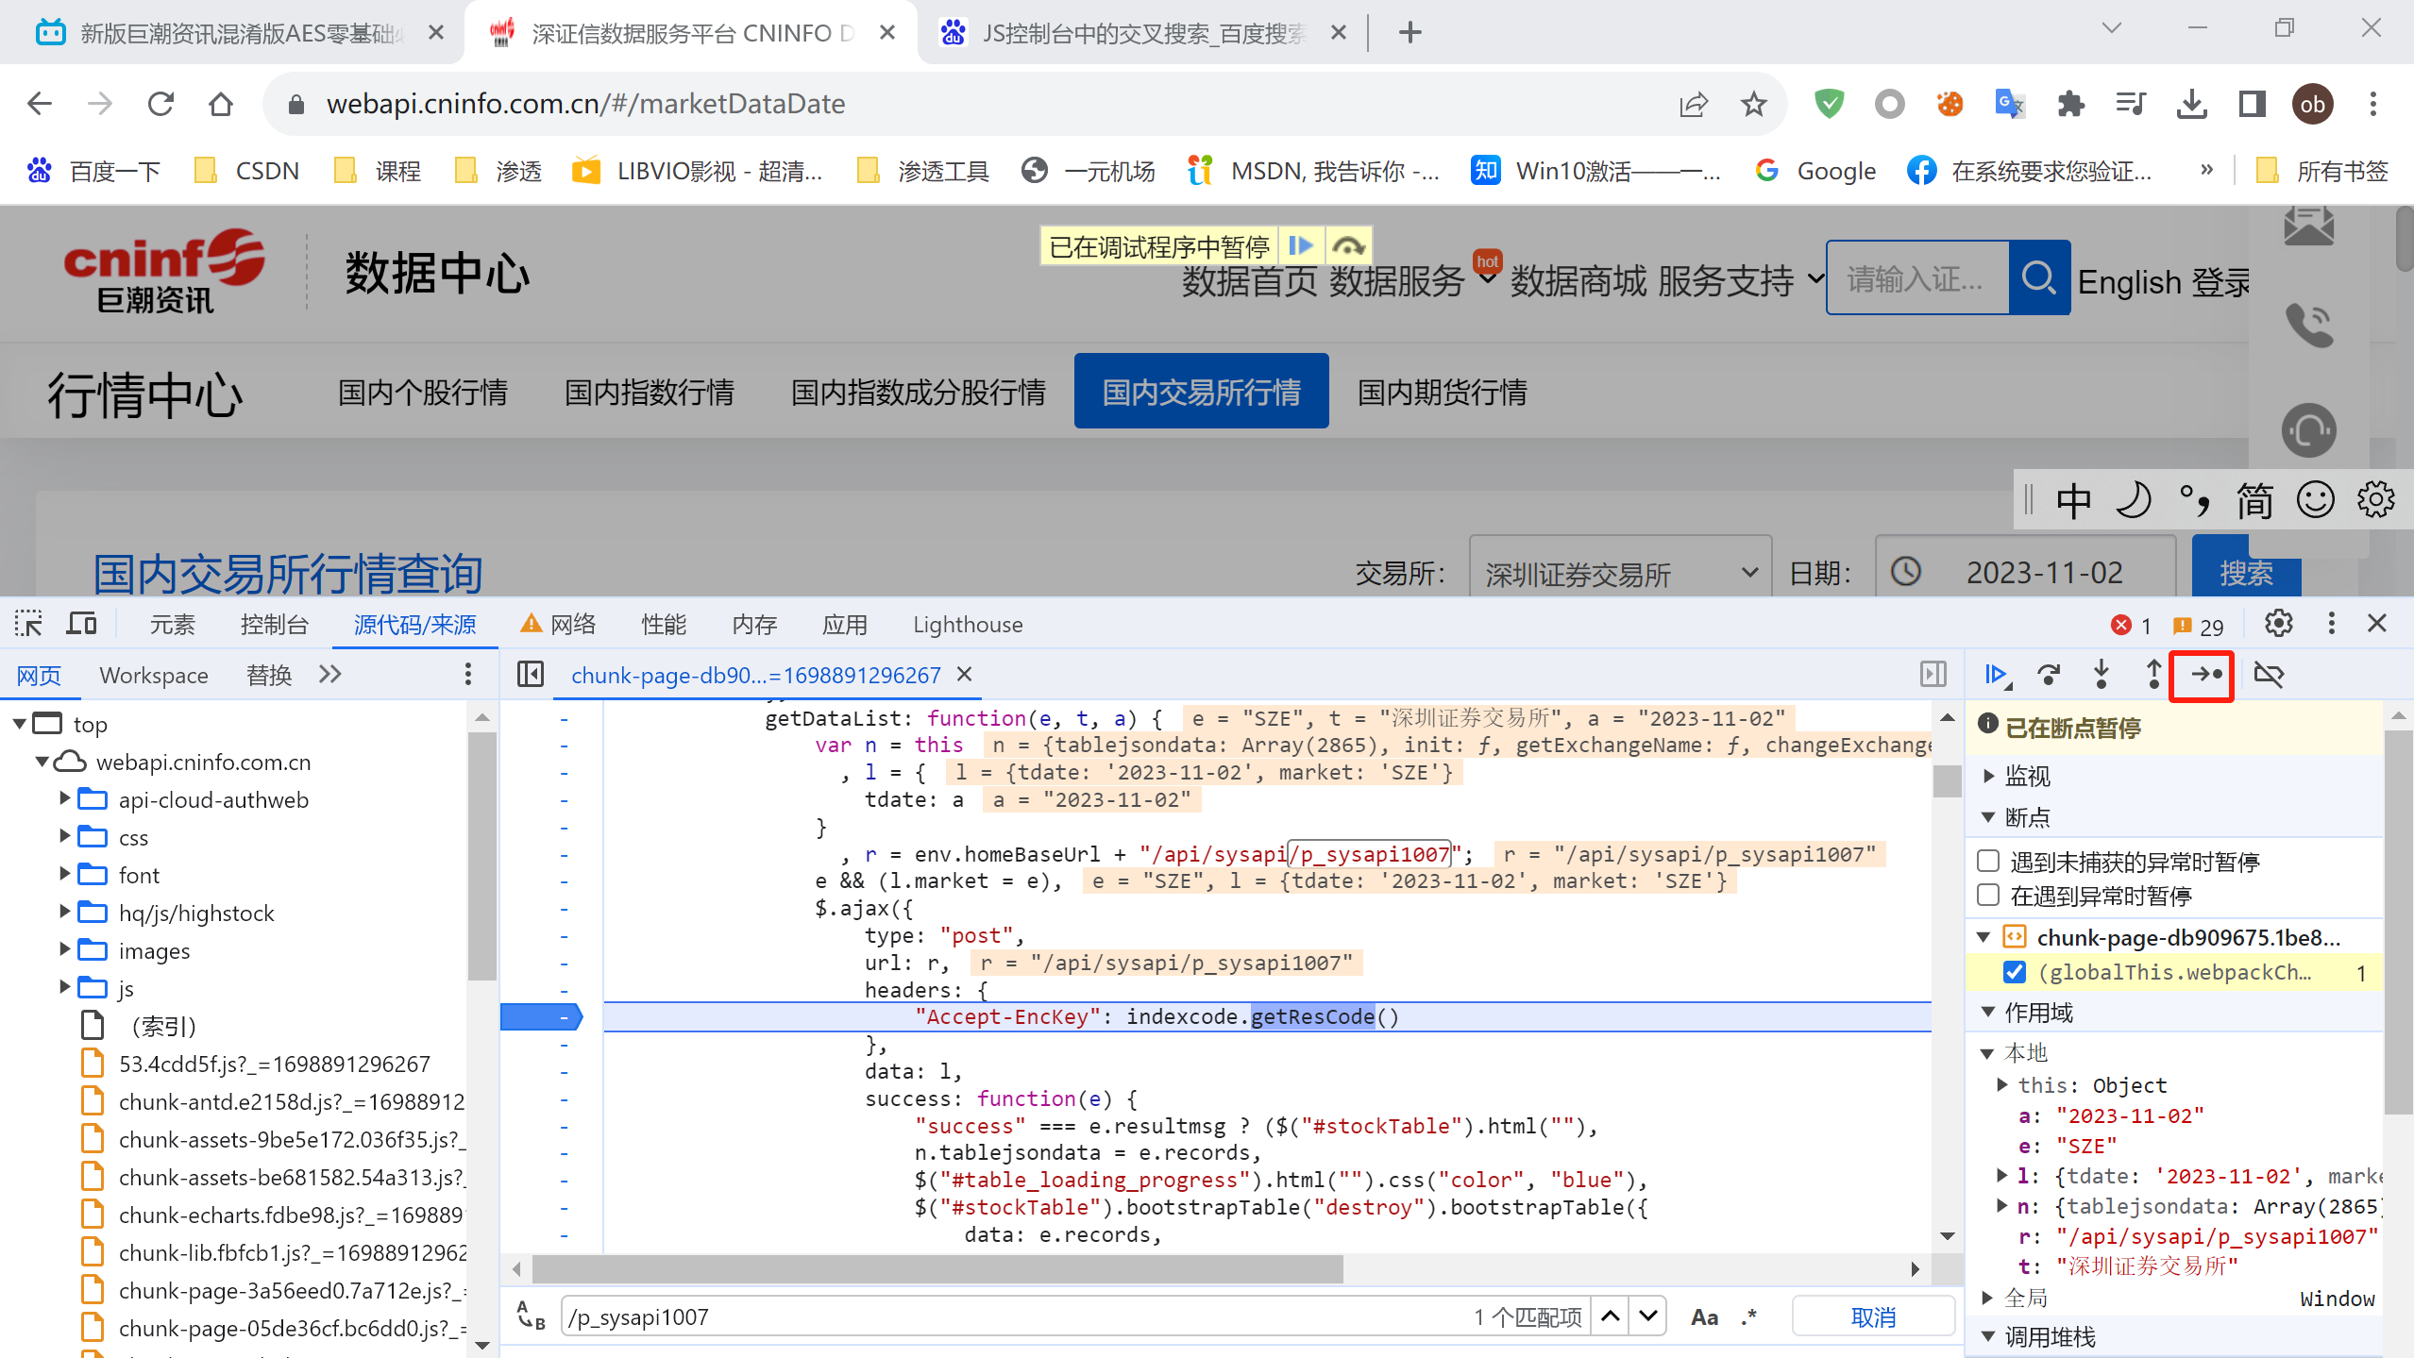This screenshot has height=1358, width=2414.
Task: Toggle regex .* option in search
Action: click(1748, 1317)
